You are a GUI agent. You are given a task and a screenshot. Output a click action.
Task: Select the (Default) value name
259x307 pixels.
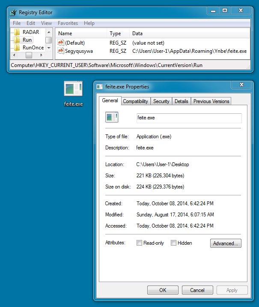click(75, 43)
